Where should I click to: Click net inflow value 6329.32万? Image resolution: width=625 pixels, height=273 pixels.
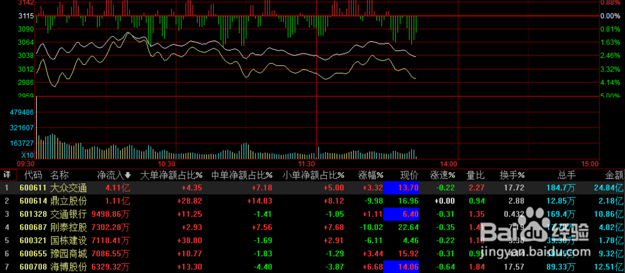[111, 267]
